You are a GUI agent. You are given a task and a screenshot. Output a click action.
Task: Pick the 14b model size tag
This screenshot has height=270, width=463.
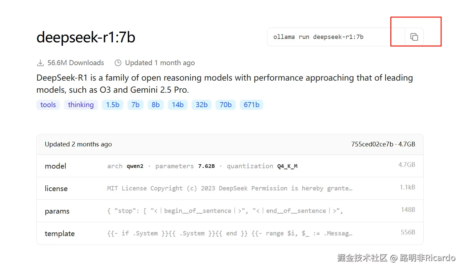(x=178, y=105)
